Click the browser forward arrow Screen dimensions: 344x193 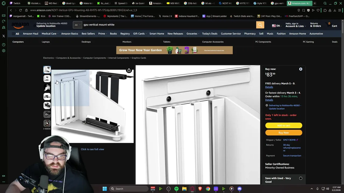[x=15, y=10]
